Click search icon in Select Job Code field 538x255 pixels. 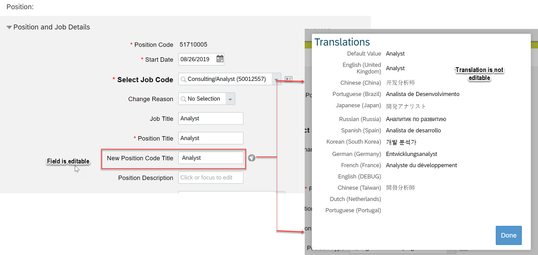[183, 79]
